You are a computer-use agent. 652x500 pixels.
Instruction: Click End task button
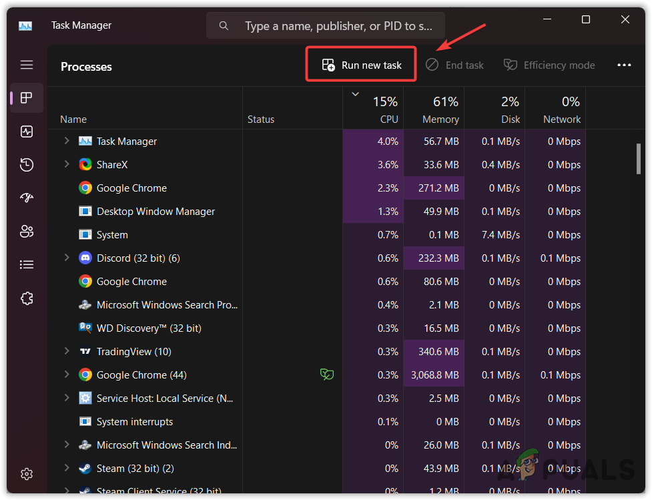point(454,65)
